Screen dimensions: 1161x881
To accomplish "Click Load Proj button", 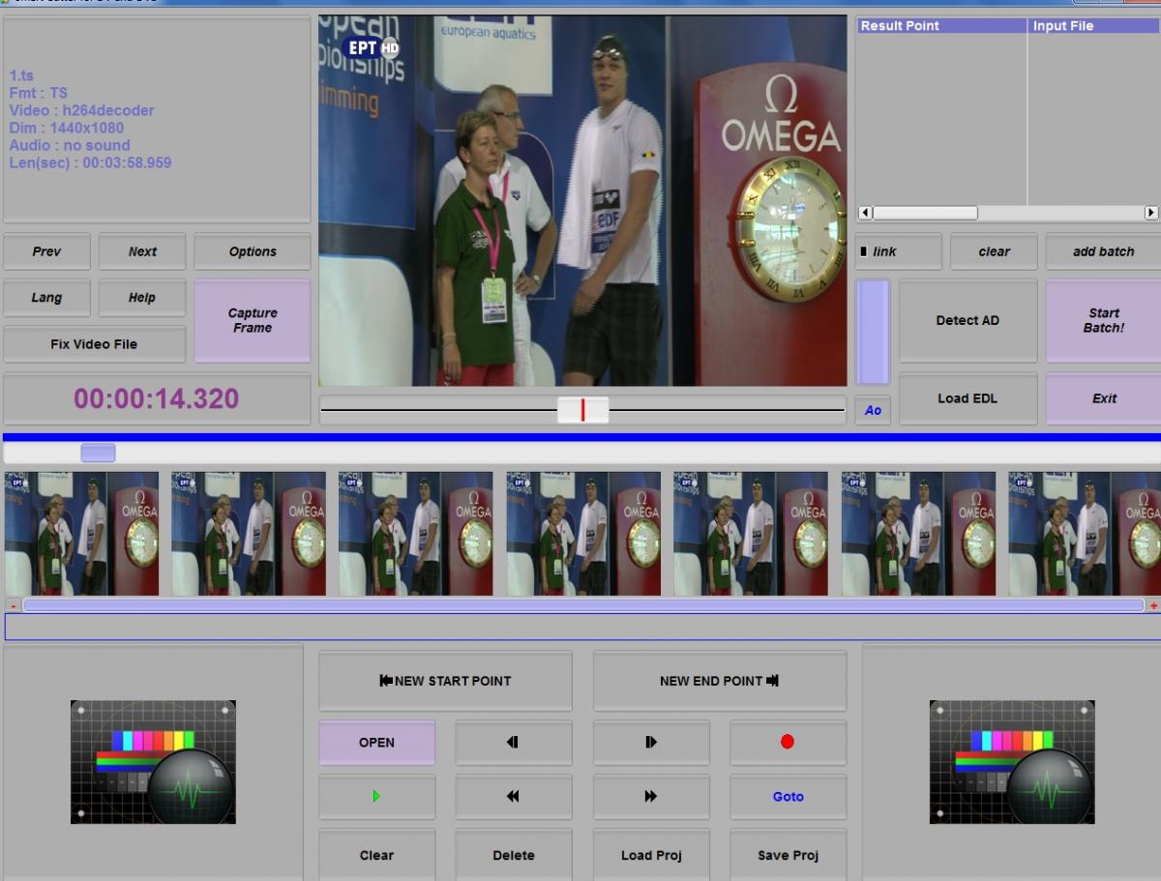I will coord(651,855).
